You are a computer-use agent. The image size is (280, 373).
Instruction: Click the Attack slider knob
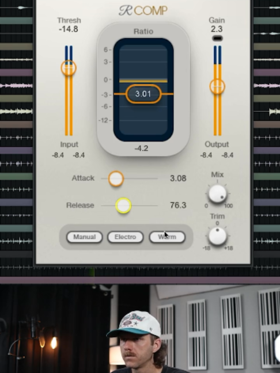116,178
